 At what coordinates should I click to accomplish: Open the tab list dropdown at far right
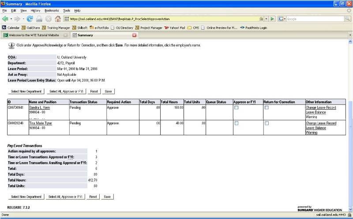click(x=350, y=35)
